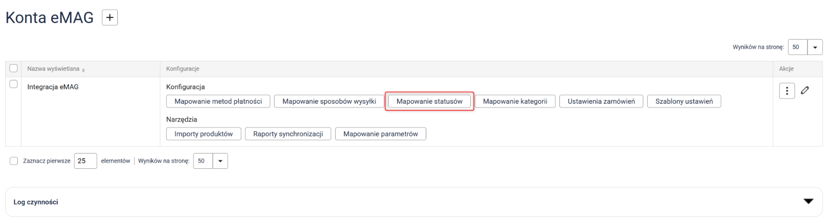Select the Integracja eMAG row checkbox

pyautogui.click(x=14, y=84)
